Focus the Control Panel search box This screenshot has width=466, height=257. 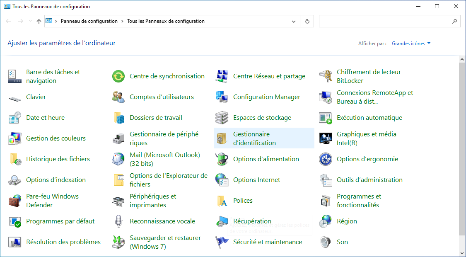(385, 22)
